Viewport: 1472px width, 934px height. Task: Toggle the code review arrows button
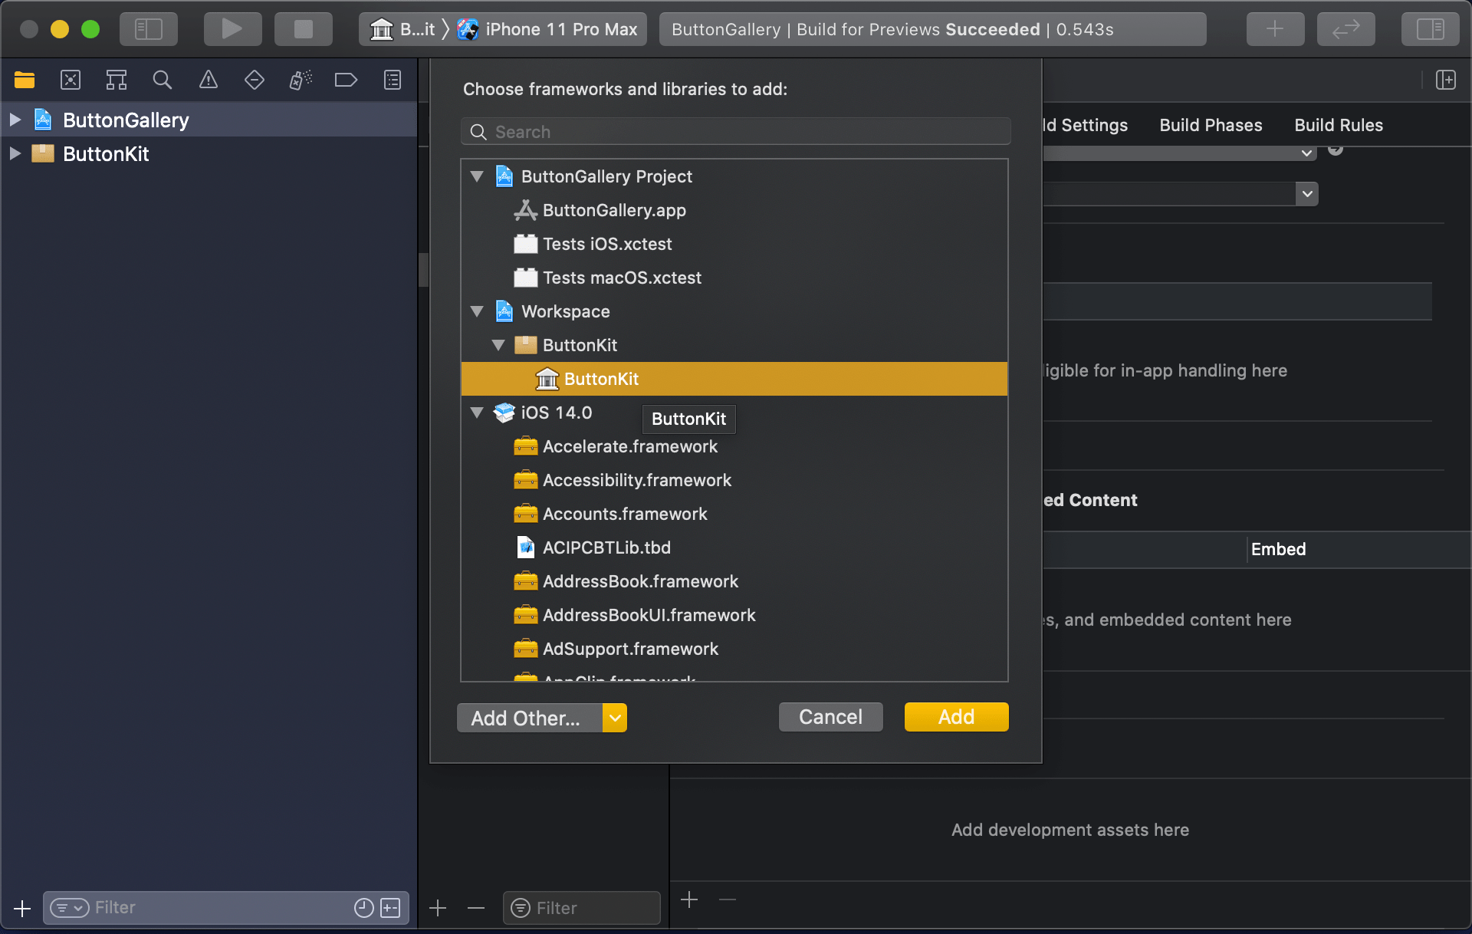[x=1345, y=29]
